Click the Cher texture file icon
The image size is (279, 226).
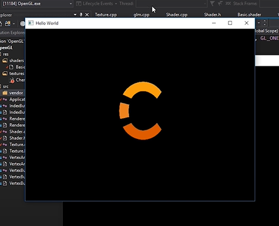(12, 80)
